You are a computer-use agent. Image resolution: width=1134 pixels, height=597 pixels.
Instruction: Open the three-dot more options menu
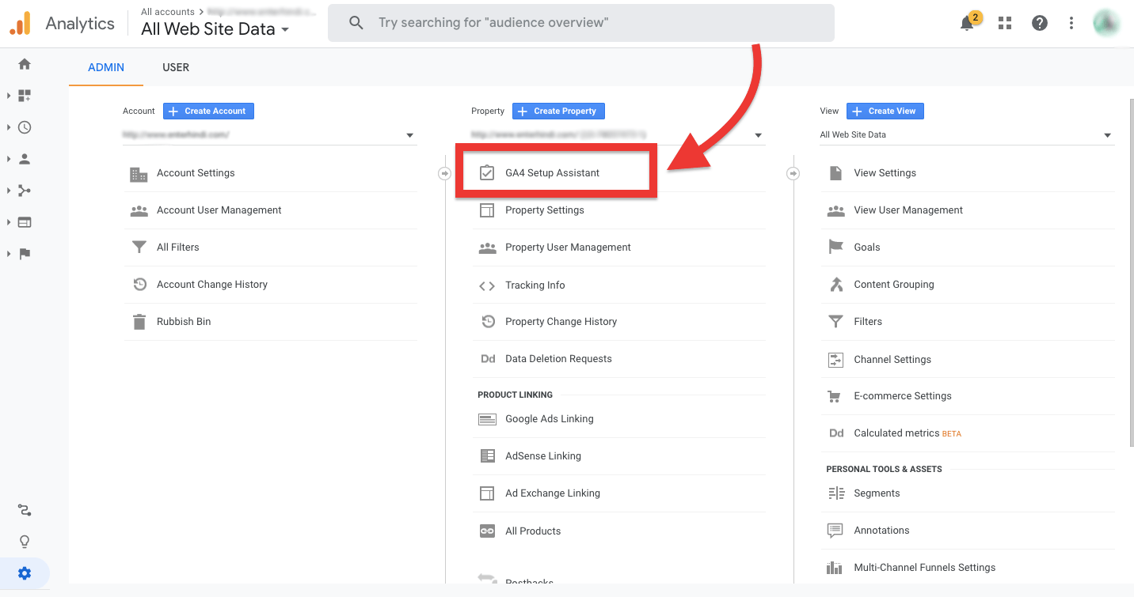[1071, 23]
